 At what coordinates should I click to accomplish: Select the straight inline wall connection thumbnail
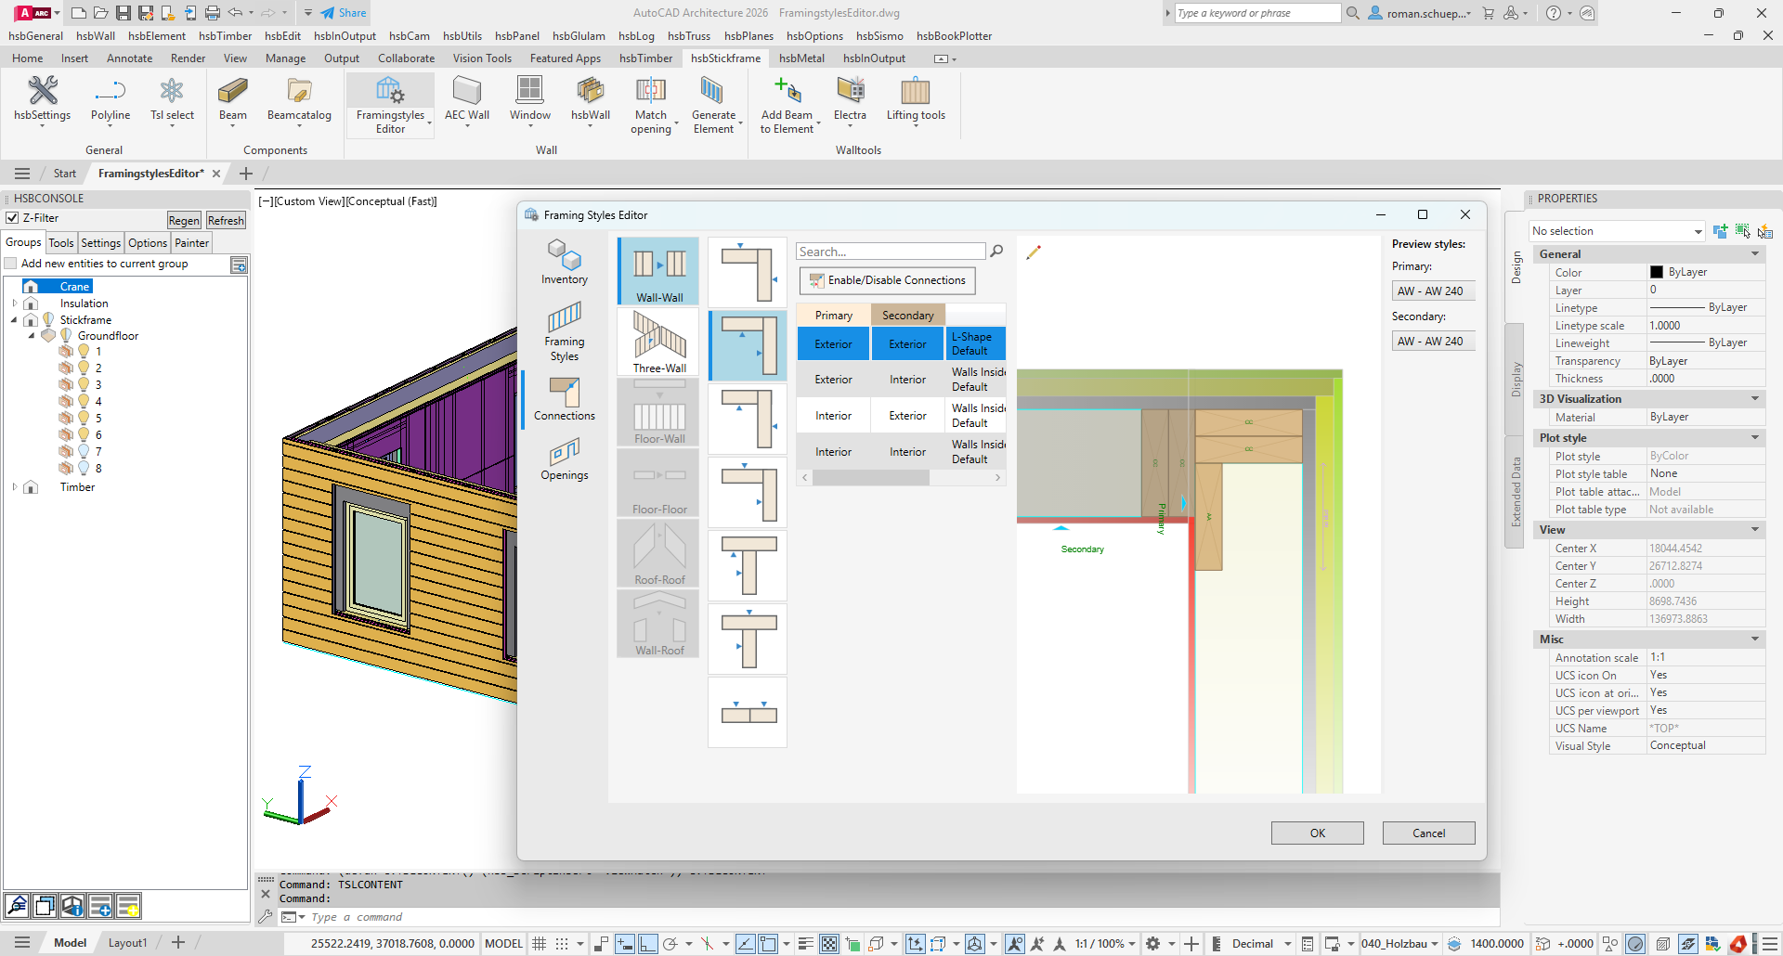748,712
